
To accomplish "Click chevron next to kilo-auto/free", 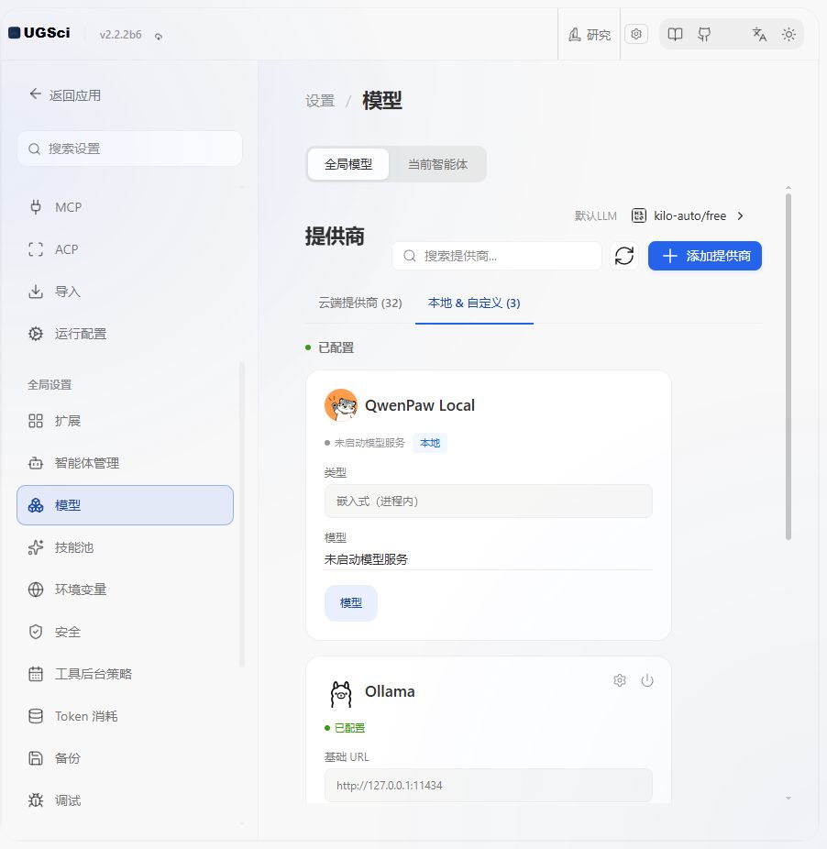I will click(740, 216).
